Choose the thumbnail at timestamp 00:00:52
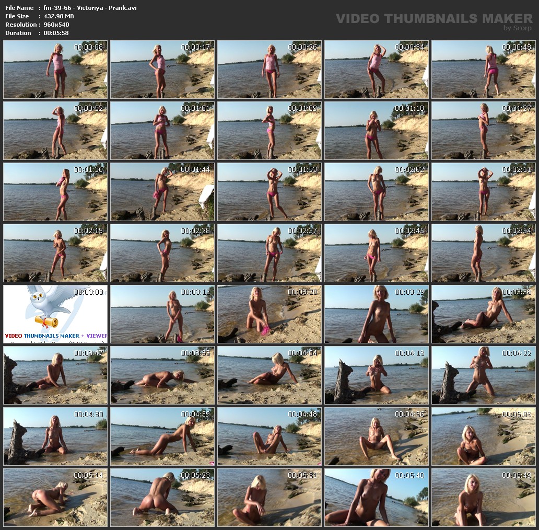539x530 pixels. [x=55, y=131]
